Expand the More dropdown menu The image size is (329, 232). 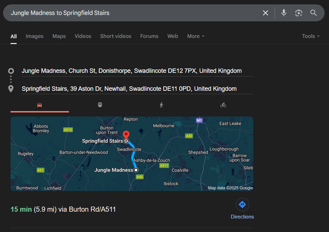(x=196, y=36)
